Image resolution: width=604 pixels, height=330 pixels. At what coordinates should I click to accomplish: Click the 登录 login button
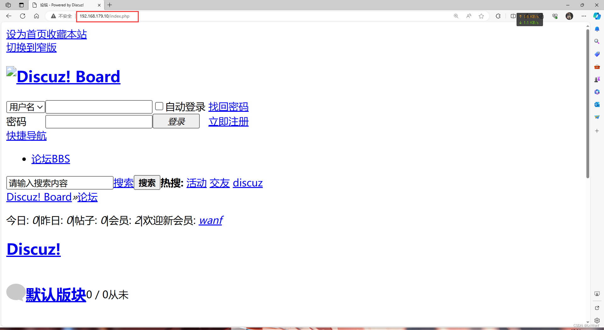click(176, 121)
